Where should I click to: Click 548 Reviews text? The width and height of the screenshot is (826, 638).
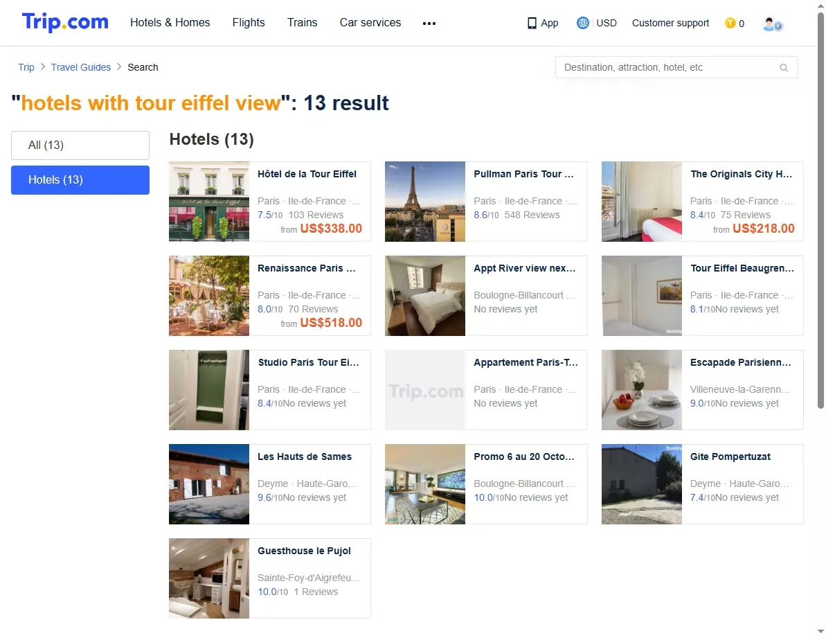point(532,215)
